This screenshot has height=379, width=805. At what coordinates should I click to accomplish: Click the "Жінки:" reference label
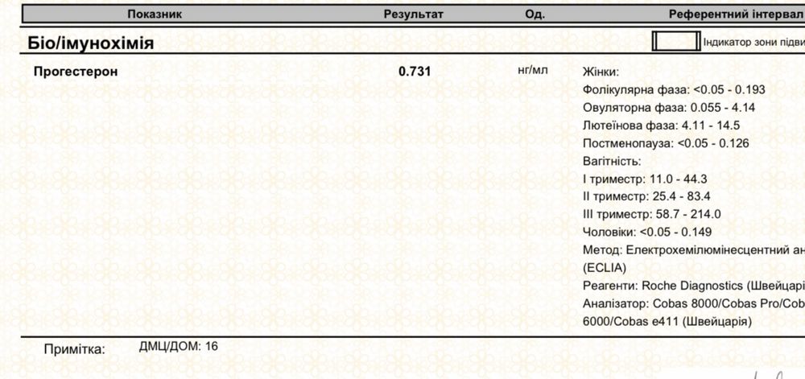(x=601, y=72)
